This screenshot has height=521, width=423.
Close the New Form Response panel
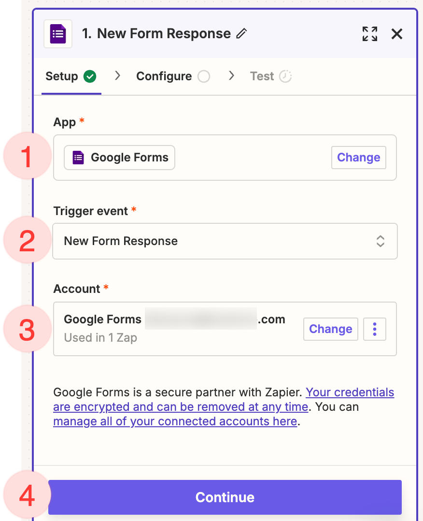(397, 34)
